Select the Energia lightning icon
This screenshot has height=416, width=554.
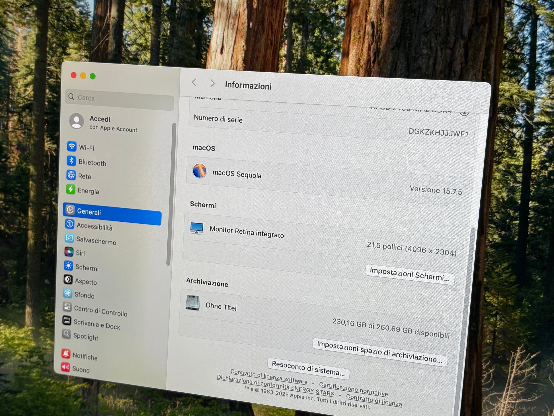[71, 189]
